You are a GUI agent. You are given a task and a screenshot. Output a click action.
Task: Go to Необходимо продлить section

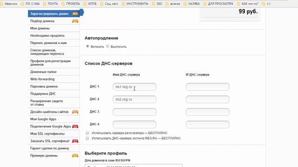(x=54, y=36)
